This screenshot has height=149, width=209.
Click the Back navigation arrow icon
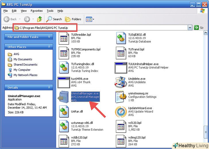pos(6,19)
